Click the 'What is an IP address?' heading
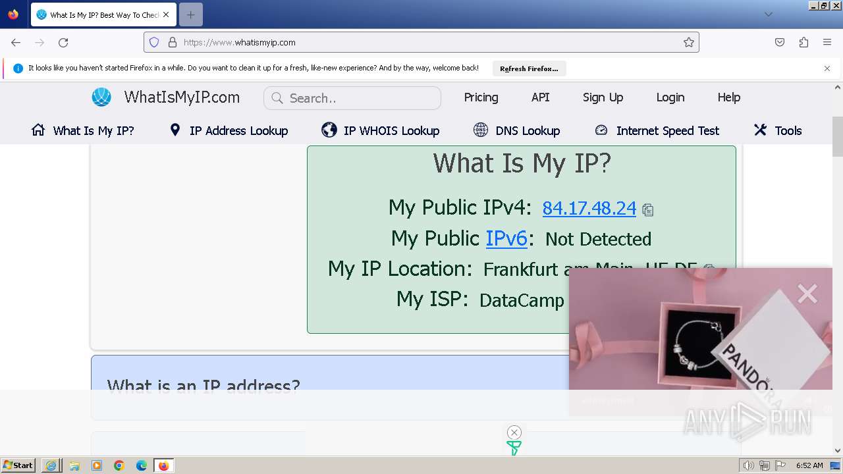Screen dimensions: 843x474 click(204, 386)
